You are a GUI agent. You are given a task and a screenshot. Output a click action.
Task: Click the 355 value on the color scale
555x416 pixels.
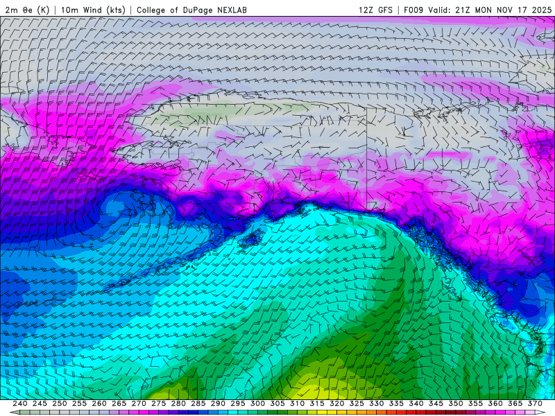tap(476, 404)
